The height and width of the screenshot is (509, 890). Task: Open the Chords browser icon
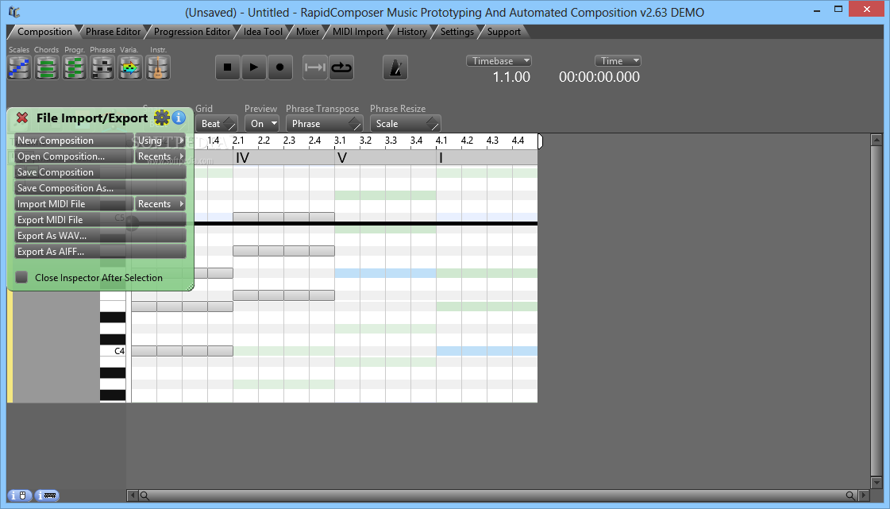pos(47,68)
